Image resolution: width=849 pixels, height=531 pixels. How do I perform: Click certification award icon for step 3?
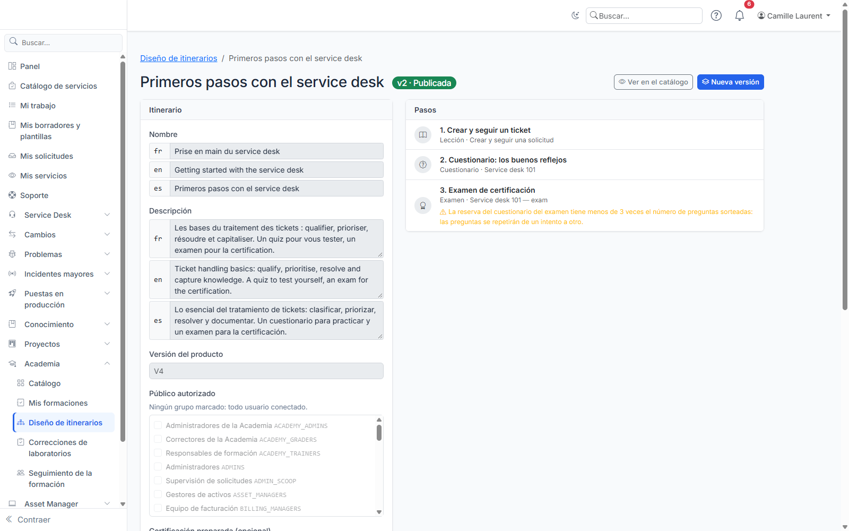click(423, 205)
